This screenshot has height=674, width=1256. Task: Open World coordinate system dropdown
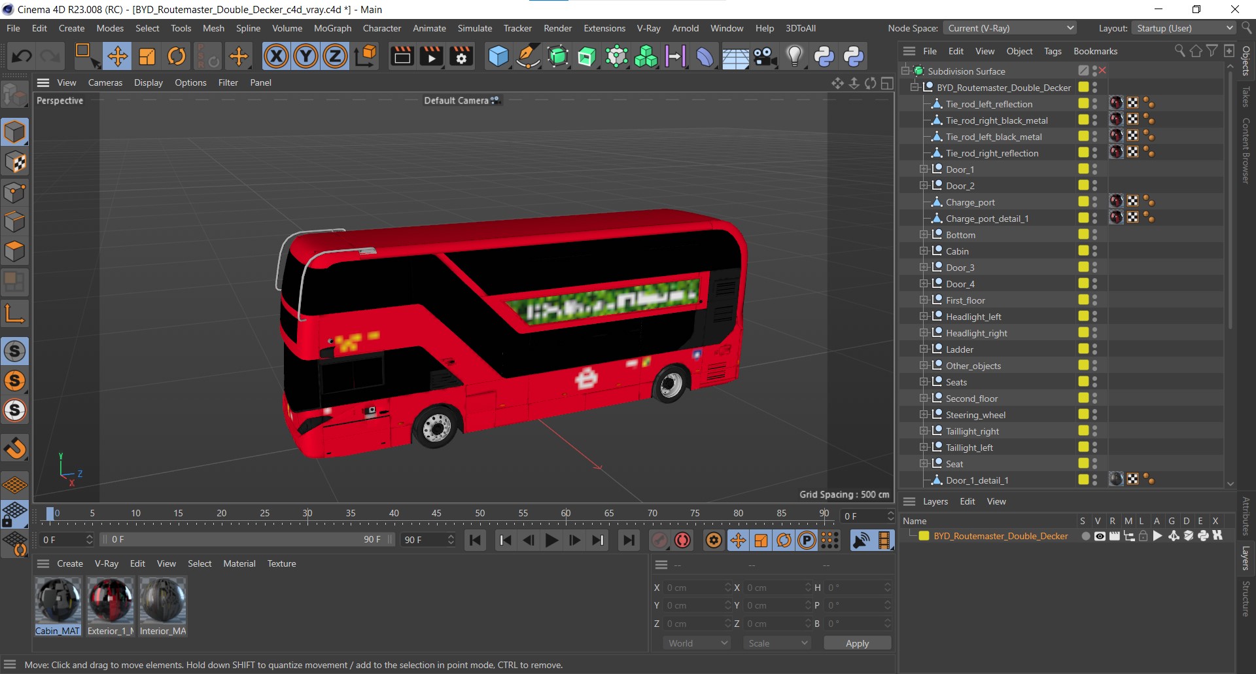click(697, 643)
